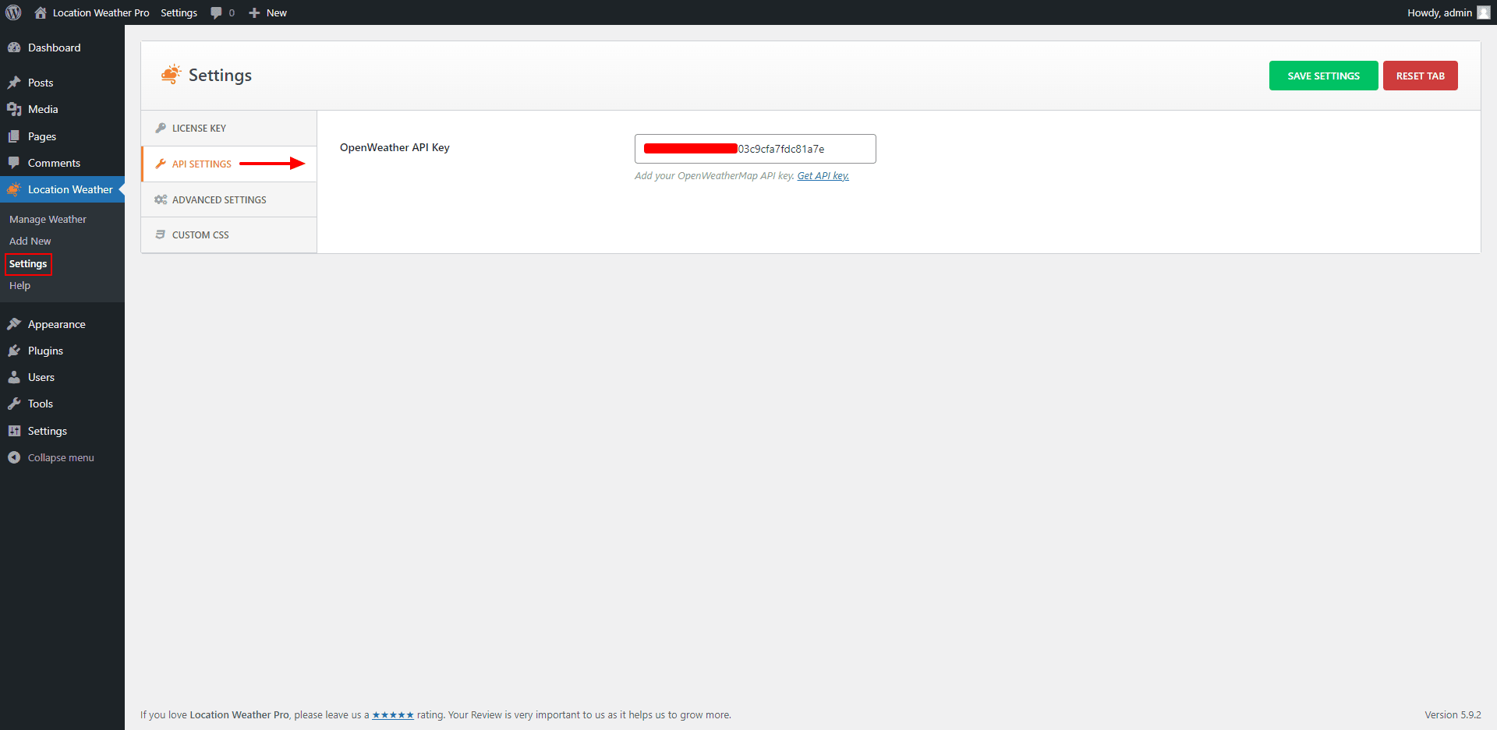Click the five-star rating link
The height and width of the screenshot is (730, 1497).
tap(393, 715)
